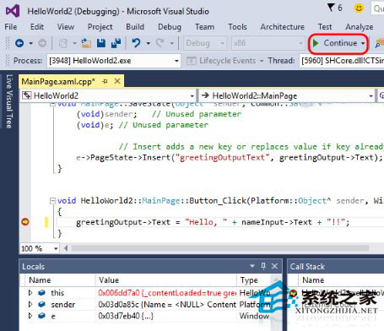Open the Live Visual Tree side tab
384x331 pixels.
tap(9, 101)
